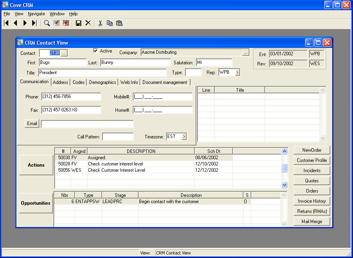Click CRM Contact View window icon
This screenshot has width=353, height=258.
click(20, 42)
